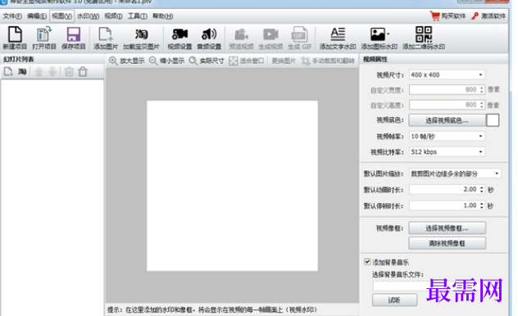518x316 pixels.
Task: Click the white video background color swatch
Action: (493, 120)
